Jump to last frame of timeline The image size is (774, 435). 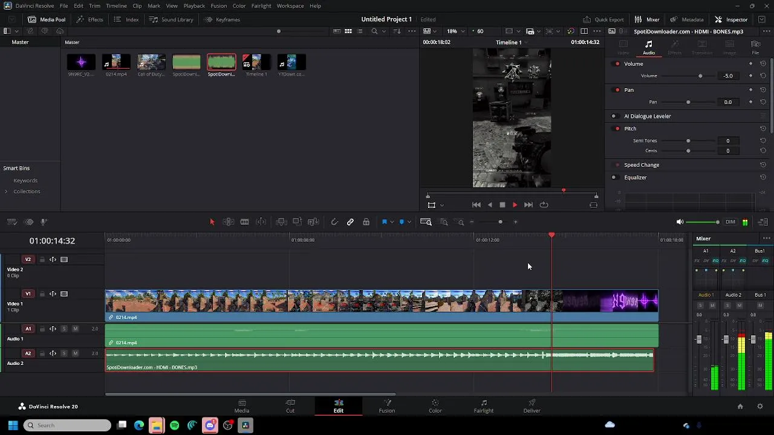coord(528,205)
